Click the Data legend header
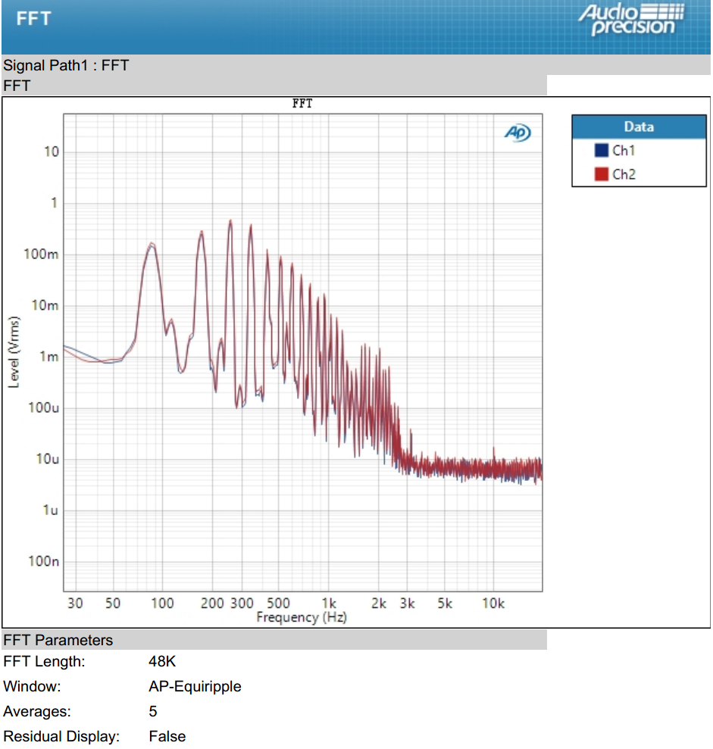Screen dimensions: 713x749 [x=639, y=127]
